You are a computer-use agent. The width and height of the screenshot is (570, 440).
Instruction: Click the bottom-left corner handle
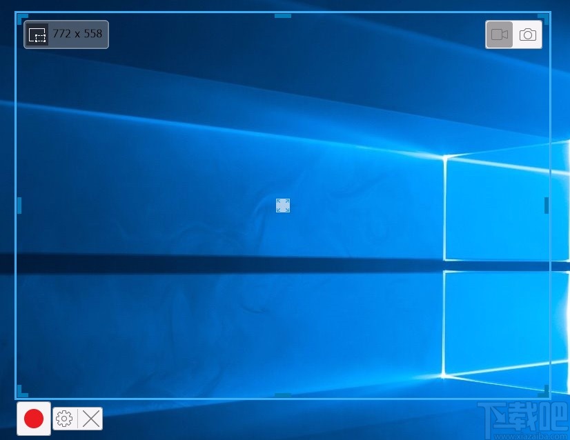click(x=22, y=391)
